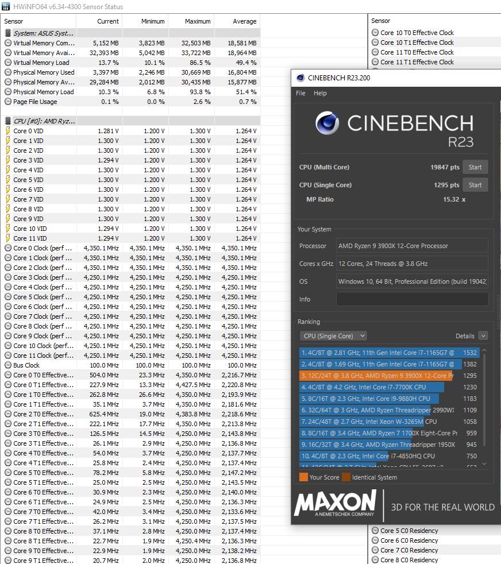Click the Physical Memory Used sensor icon

coord(8,72)
